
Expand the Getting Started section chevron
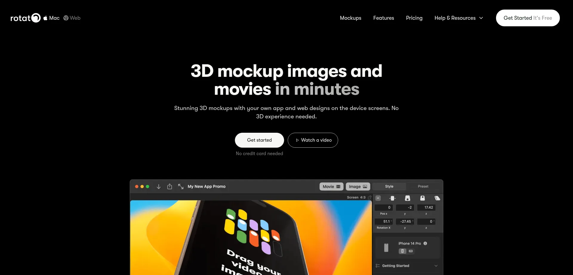(x=436, y=266)
